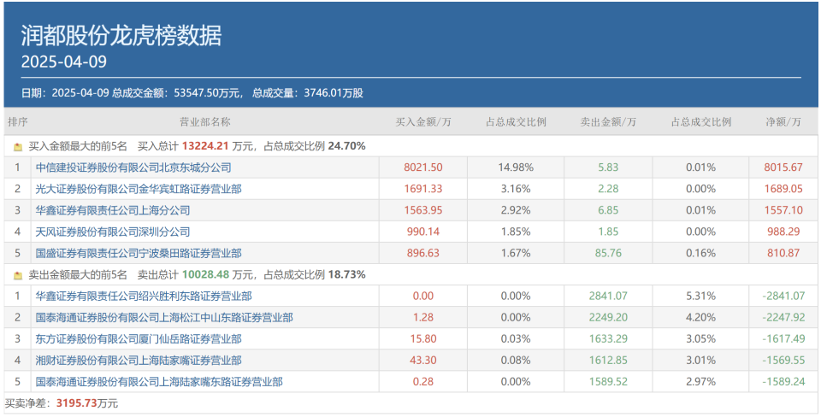Click net amount 810.87 cell
Screen dimensions: 821x417
coord(783,253)
